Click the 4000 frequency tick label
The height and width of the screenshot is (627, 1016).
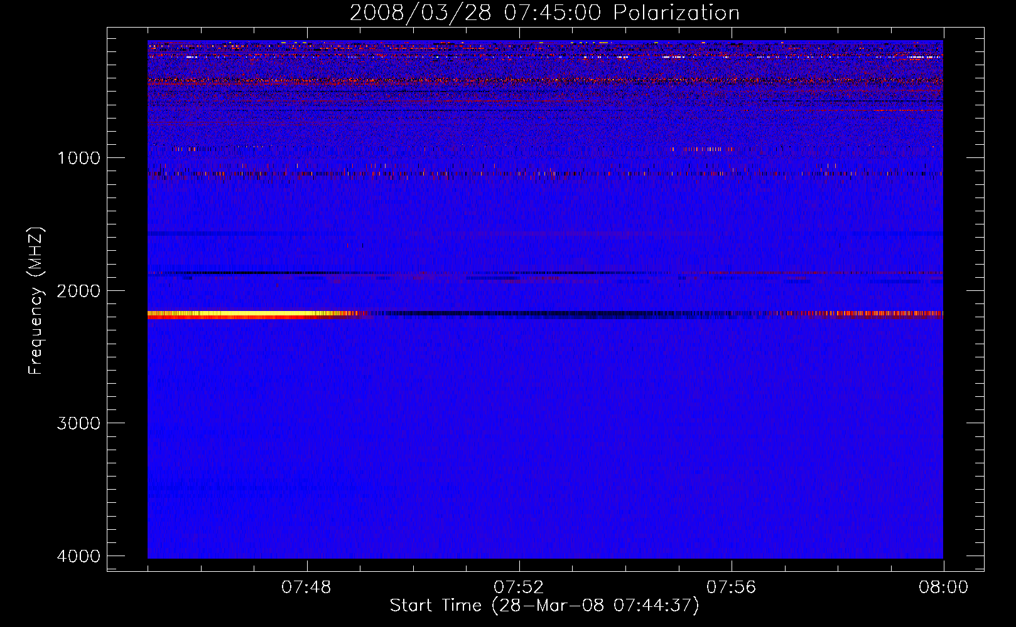[78, 556]
